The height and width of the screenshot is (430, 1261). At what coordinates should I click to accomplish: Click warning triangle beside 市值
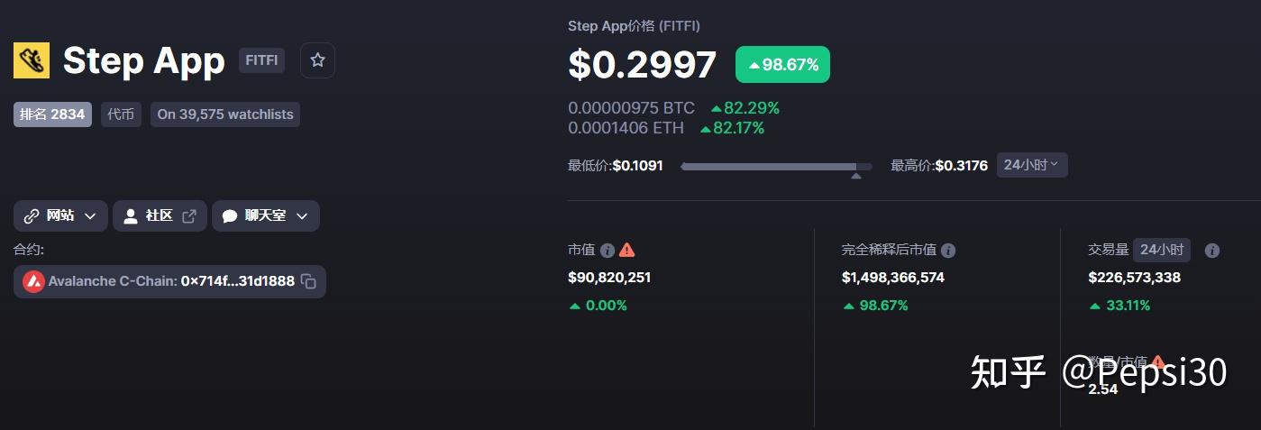(626, 250)
